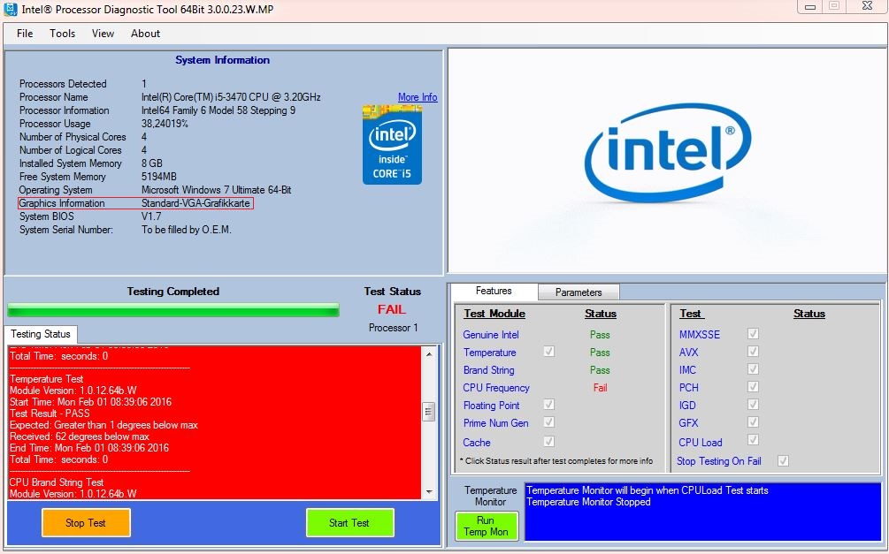Screen dimensions: 889x554
Task: Click the testing log scroll down arrow
Action: pyautogui.click(x=429, y=491)
